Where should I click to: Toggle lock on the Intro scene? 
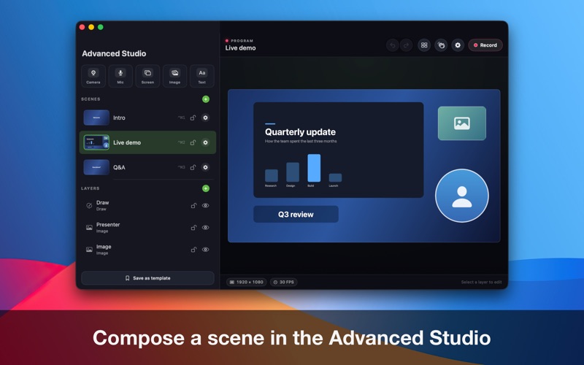(x=193, y=118)
